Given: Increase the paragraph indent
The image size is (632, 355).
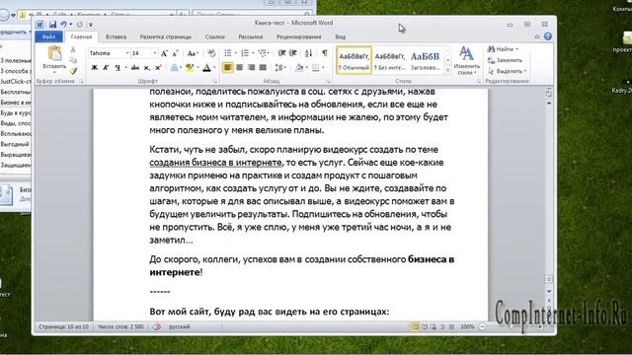Looking at the screenshot, I should pyautogui.click(x=293, y=53).
